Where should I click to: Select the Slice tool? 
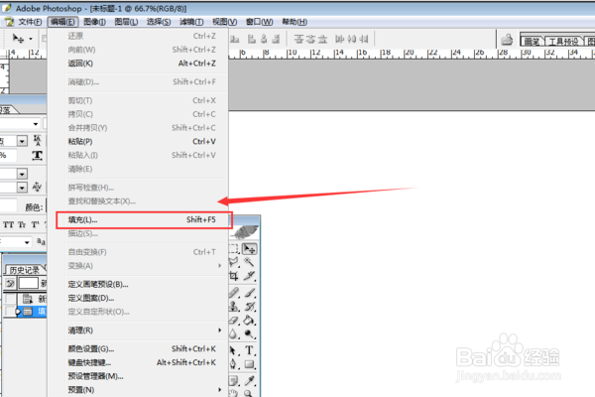(x=249, y=276)
